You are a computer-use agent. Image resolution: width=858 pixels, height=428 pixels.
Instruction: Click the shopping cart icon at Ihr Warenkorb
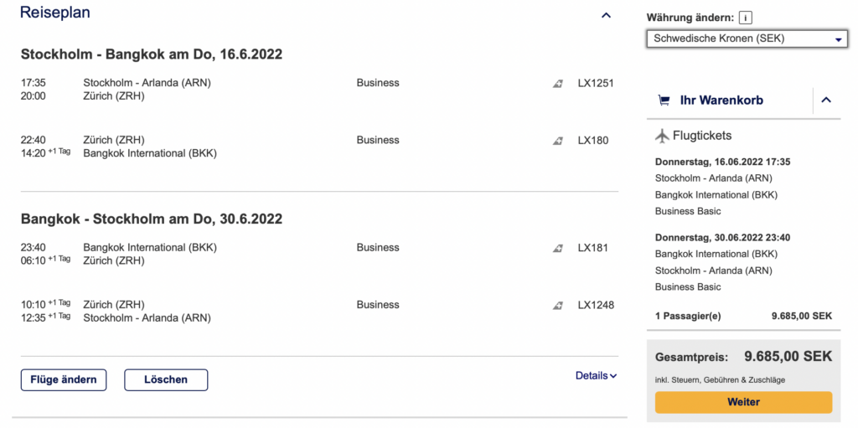(x=664, y=101)
